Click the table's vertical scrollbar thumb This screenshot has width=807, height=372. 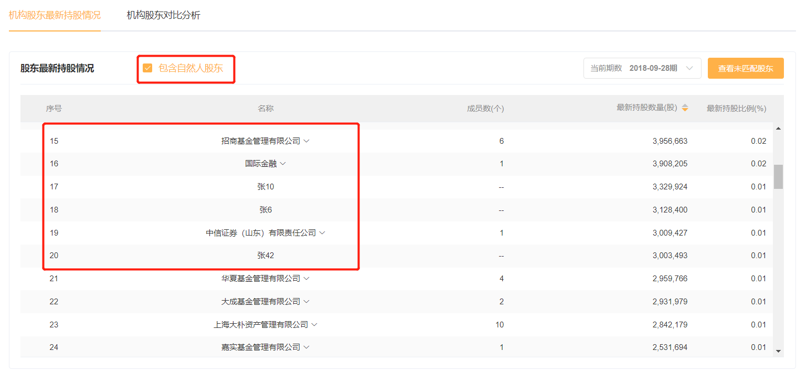pos(778,177)
